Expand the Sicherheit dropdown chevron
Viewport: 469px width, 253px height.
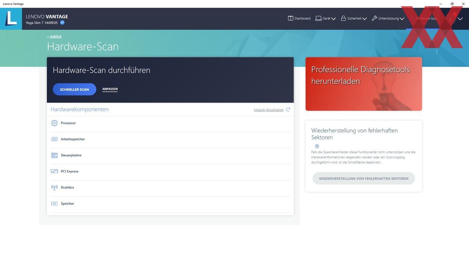click(365, 19)
